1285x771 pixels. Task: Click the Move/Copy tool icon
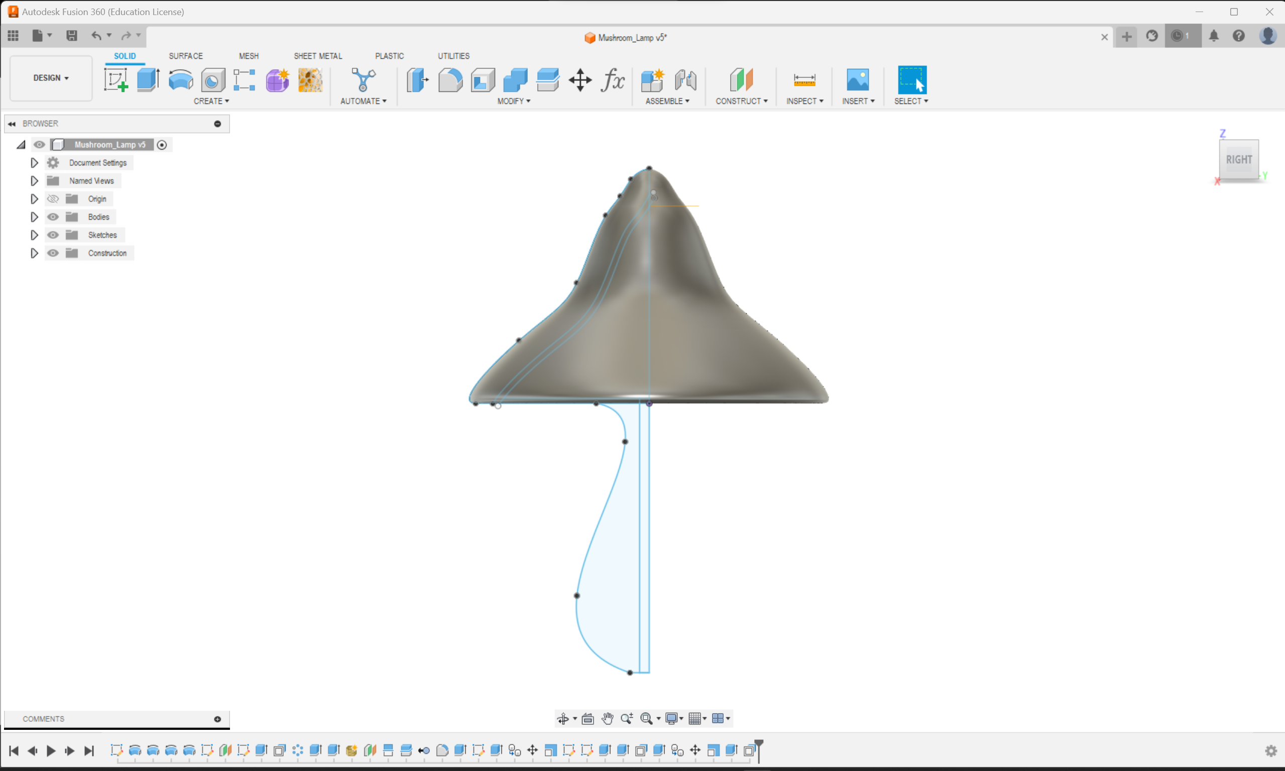point(580,80)
